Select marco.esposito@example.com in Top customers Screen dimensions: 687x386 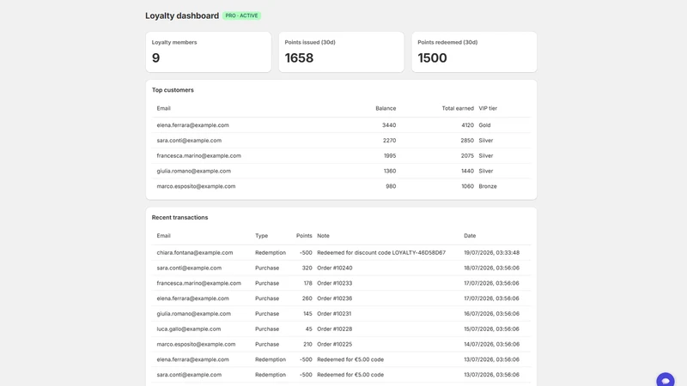coord(196,186)
